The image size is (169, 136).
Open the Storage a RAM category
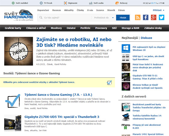(130, 28)
